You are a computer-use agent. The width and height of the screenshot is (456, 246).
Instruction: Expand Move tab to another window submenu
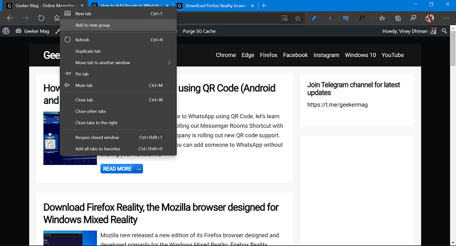click(x=118, y=62)
